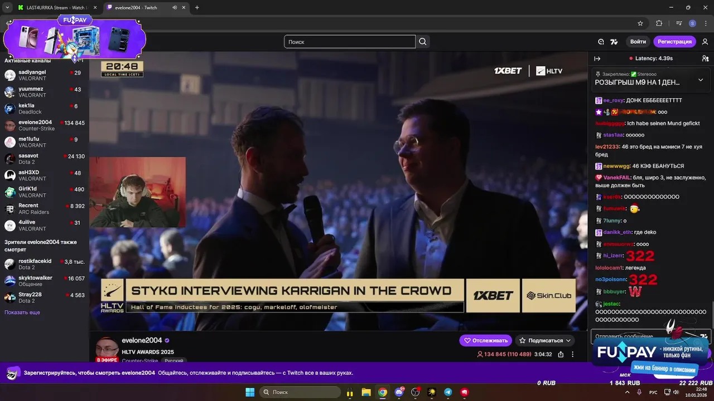The height and width of the screenshot is (401, 714).
Task: Click the РУС language indicator
Action: pyautogui.click(x=653, y=392)
